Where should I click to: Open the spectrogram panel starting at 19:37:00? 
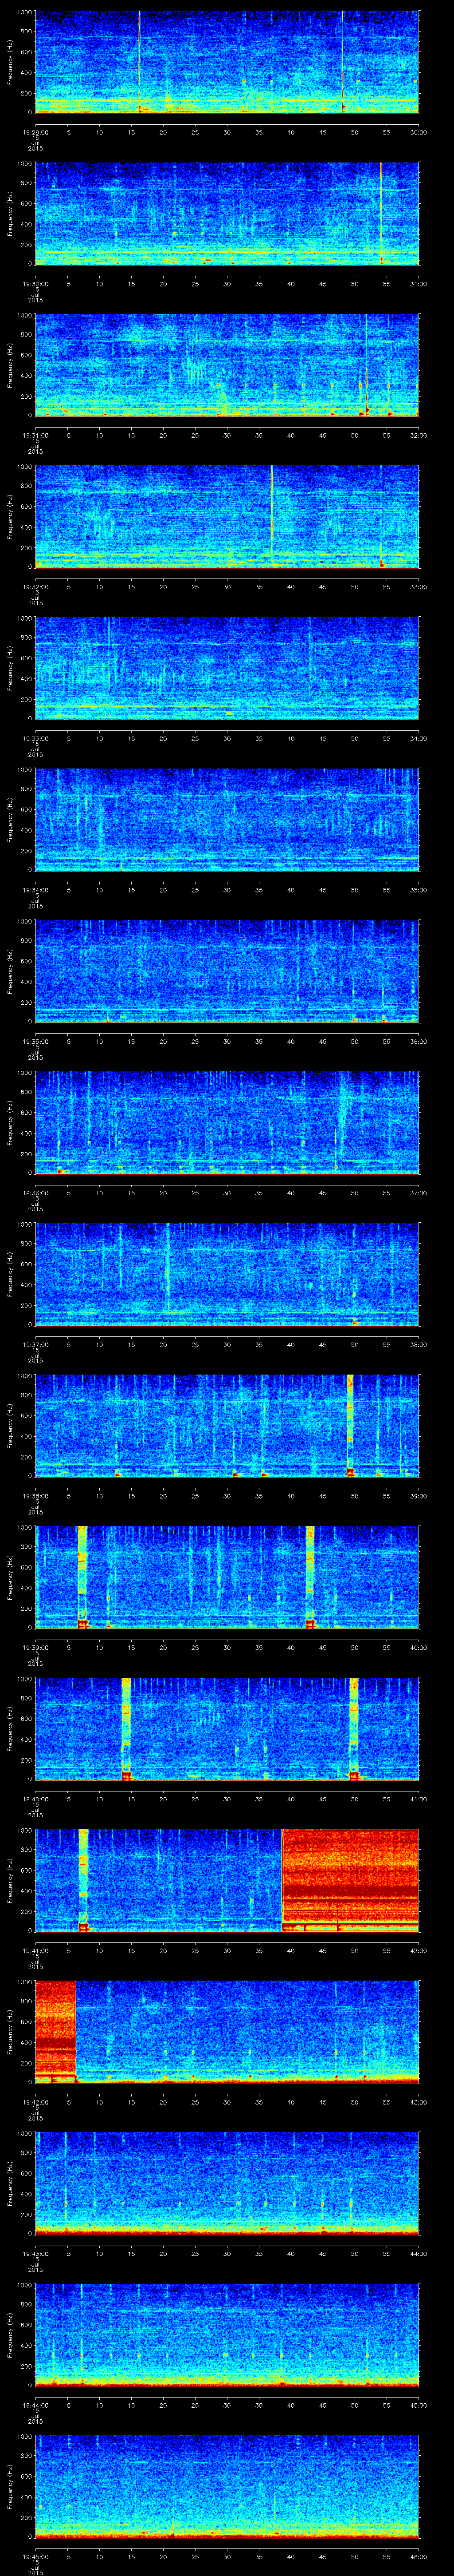point(227,1274)
